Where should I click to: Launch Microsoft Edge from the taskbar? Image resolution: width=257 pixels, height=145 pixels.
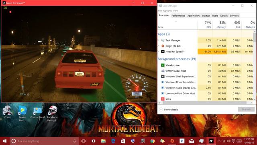coord(113,141)
